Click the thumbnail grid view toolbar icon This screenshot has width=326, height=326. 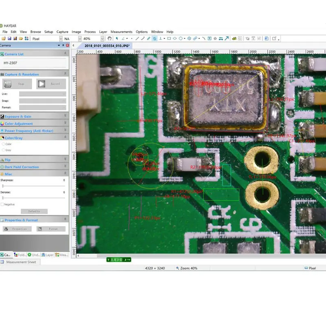click(x=26, y=38)
